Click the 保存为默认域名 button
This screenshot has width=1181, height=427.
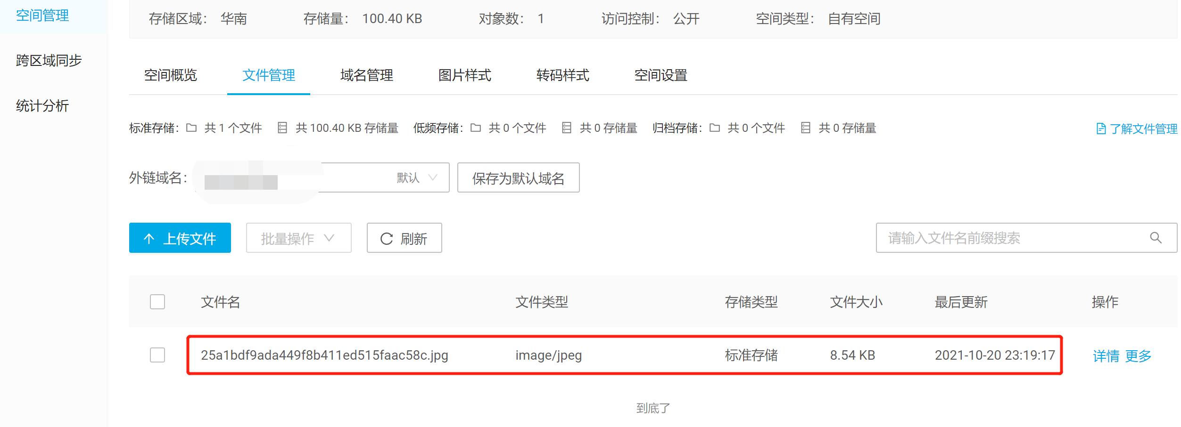(x=518, y=177)
